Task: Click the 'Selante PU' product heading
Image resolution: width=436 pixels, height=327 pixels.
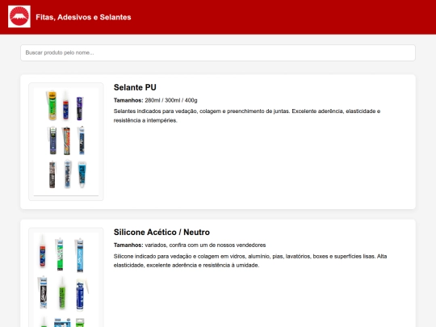Action: point(135,87)
